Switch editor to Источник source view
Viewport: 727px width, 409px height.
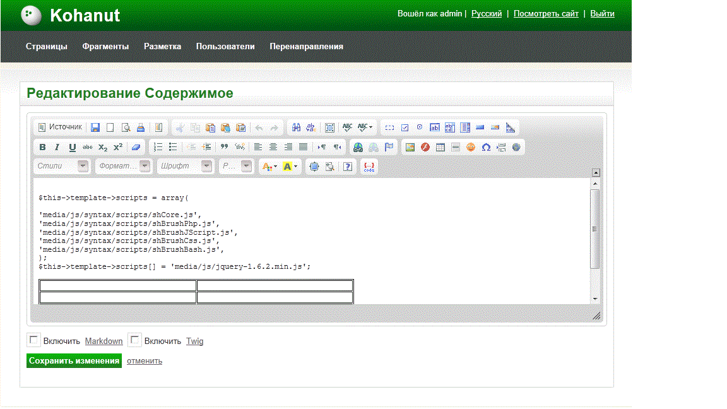(x=61, y=127)
